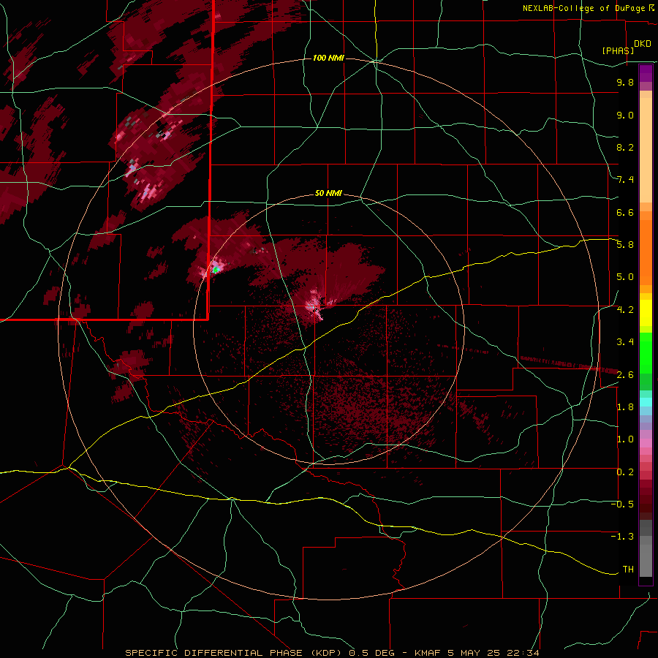
Task: Click the 1.8 value on color scale
Action: pos(625,407)
